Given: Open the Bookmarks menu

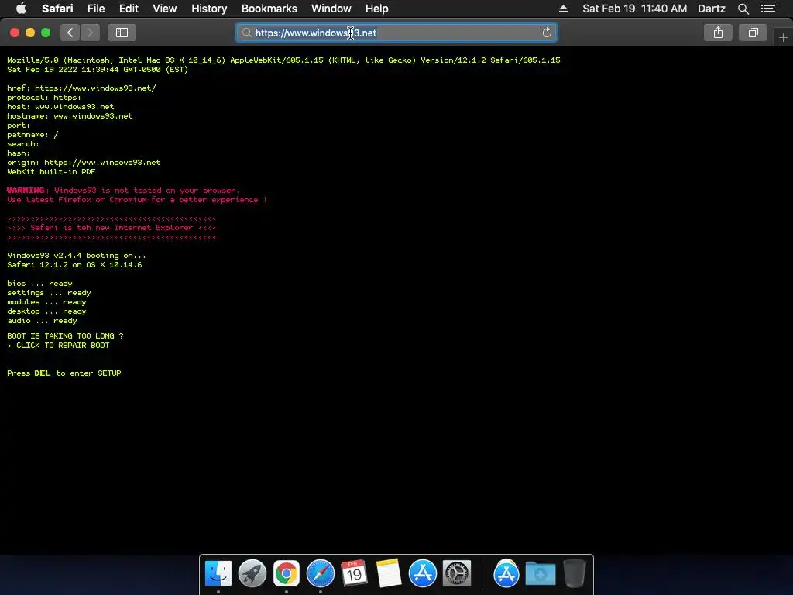Looking at the screenshot, I should pyautogui.click(x=269, y=9).
